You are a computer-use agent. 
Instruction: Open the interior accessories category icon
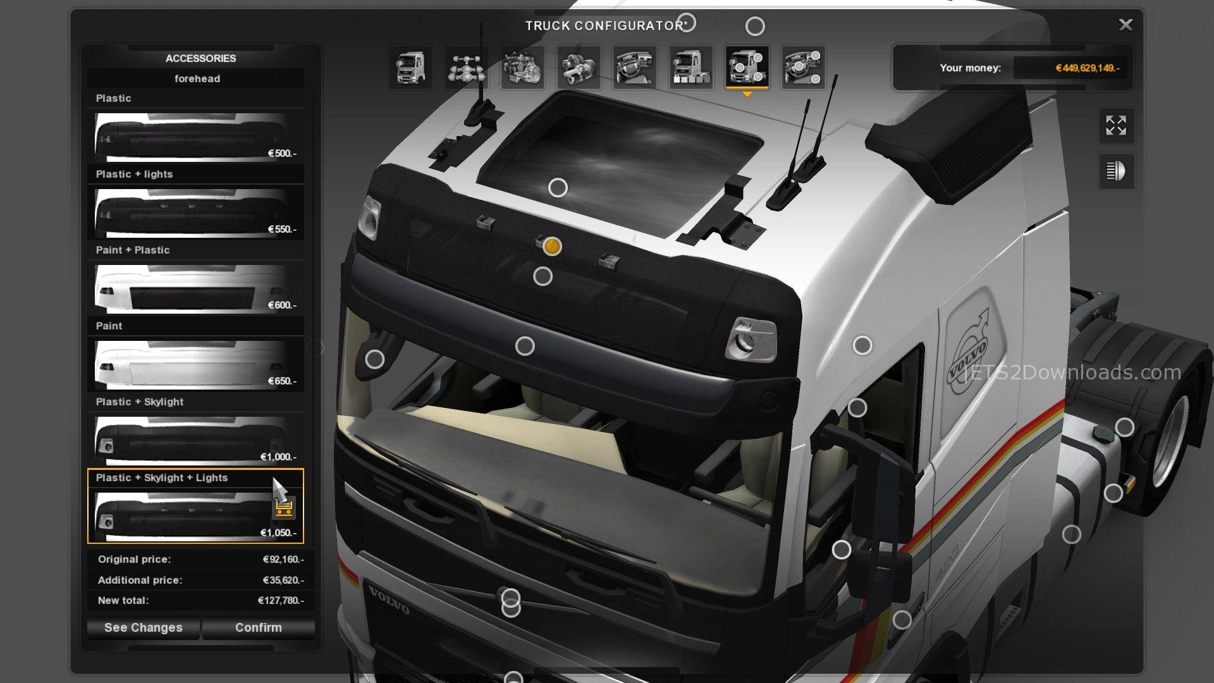coord(803,67)
